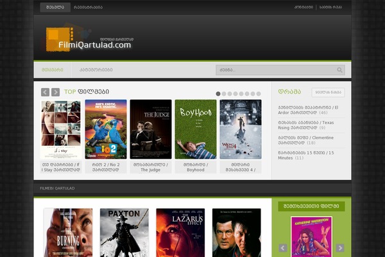385x257 pixels.
Task: Open the Wrong Turn 4 snowy poster
Action: (x=241, y=129)
